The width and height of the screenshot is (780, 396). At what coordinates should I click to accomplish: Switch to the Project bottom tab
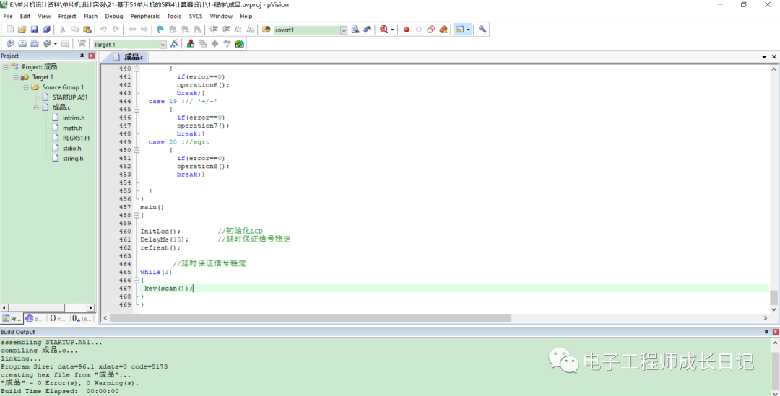coord(12,319)
